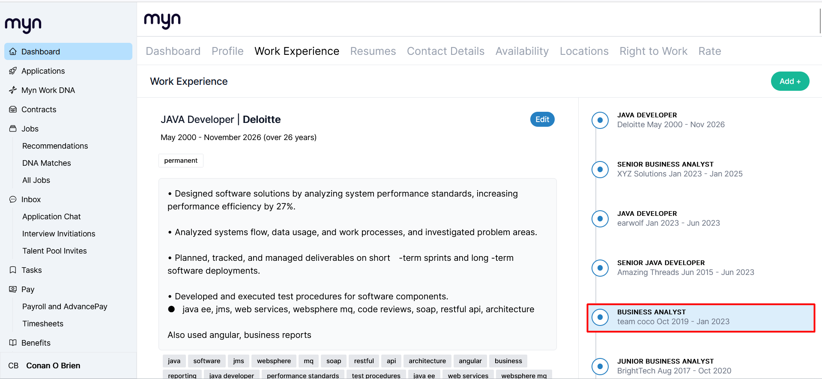Switch to the Dashboard tab

[x=173, y=51]
